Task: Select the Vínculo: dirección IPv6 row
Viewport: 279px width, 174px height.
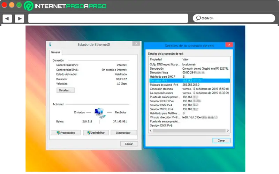Action: pyautogui.click(x=189, y=117)
